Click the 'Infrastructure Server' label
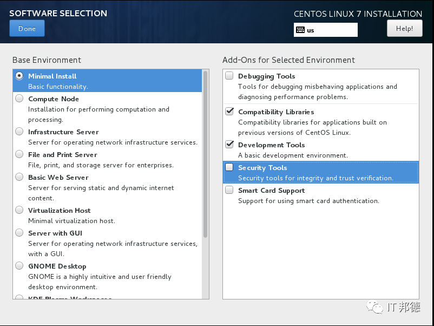The height and width of the screenshot is (326, 434). (63, 132)
